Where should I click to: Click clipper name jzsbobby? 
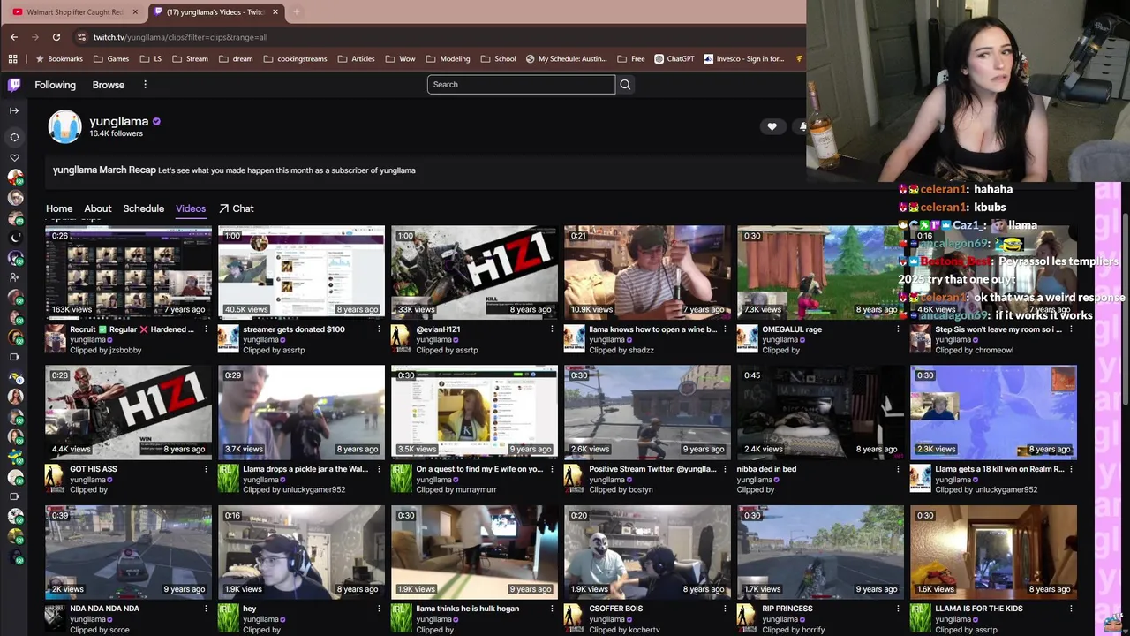pos(124,351)
